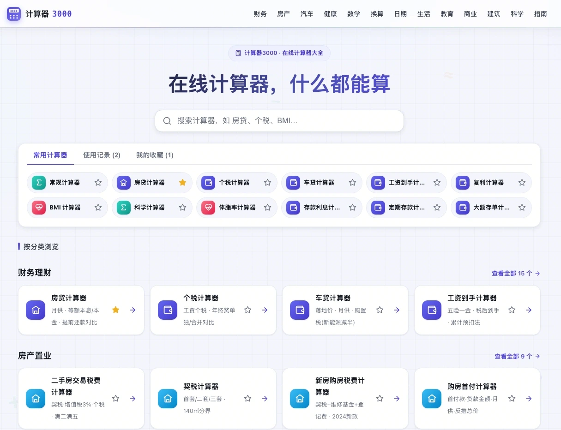This screenshot has height=430, width=561.
Task: Toggle star on 购房首付计算器 card
Action: click(x=512, y=399)
